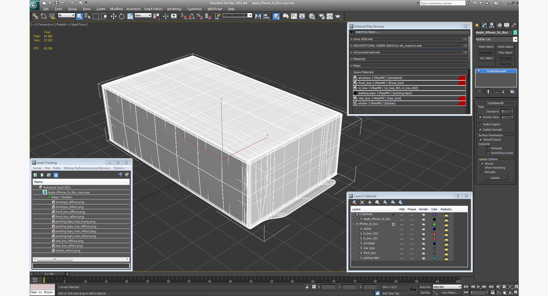
Task: Select the When Rendering update option
Action: pyautogui.click(x=482, y=168)
